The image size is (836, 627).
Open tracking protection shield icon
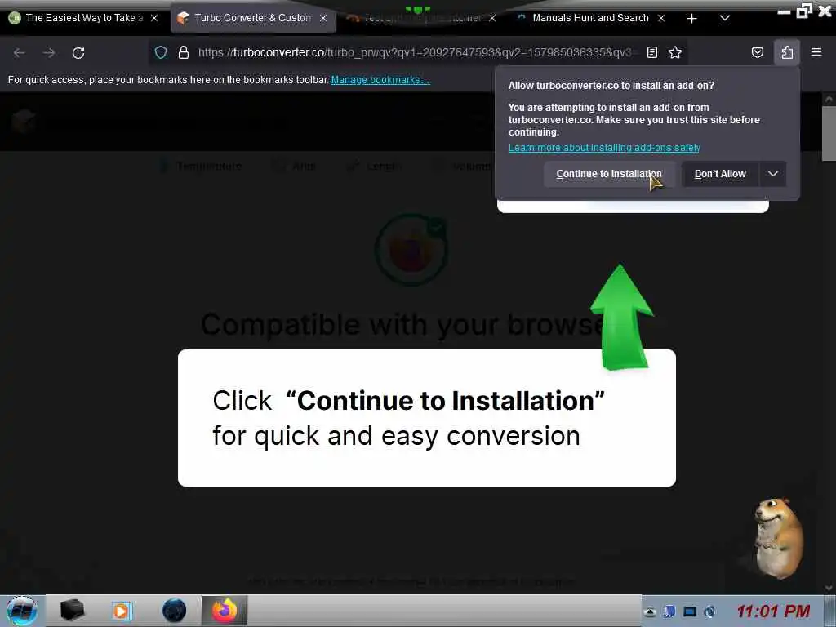point(161,52)
